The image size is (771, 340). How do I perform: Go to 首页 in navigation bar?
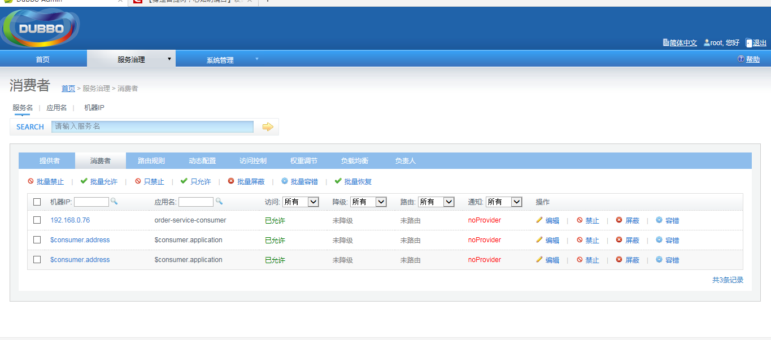[x=43, y=59]
